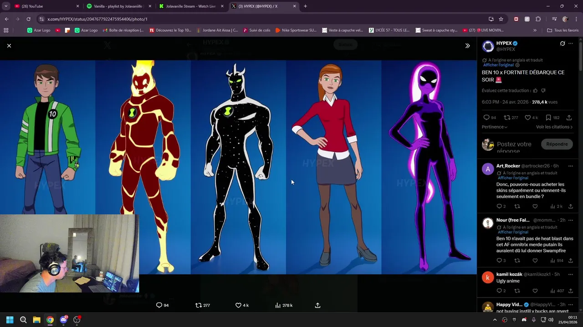Open more options on kamil kozák's reply

pyautogui.click(x=571, y=274)
